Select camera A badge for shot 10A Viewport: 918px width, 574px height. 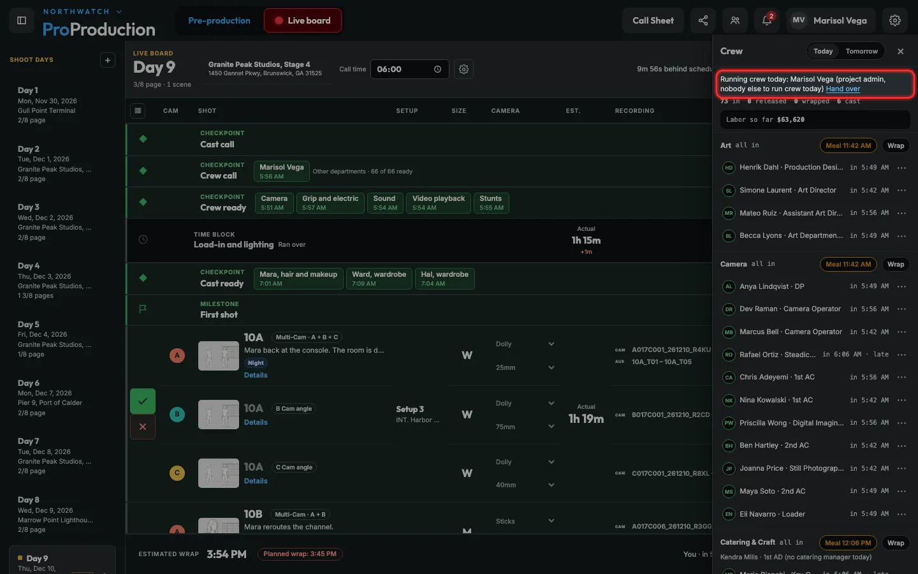tap(177, 355)
